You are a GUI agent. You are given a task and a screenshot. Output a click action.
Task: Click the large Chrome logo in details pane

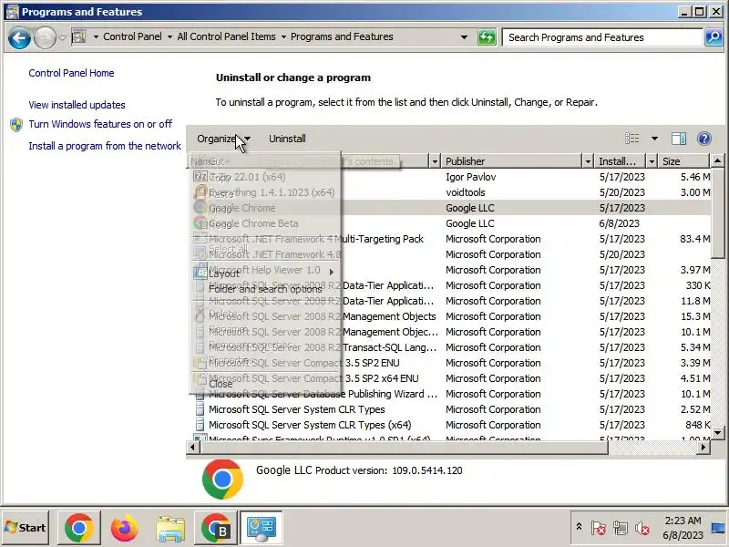222,480
